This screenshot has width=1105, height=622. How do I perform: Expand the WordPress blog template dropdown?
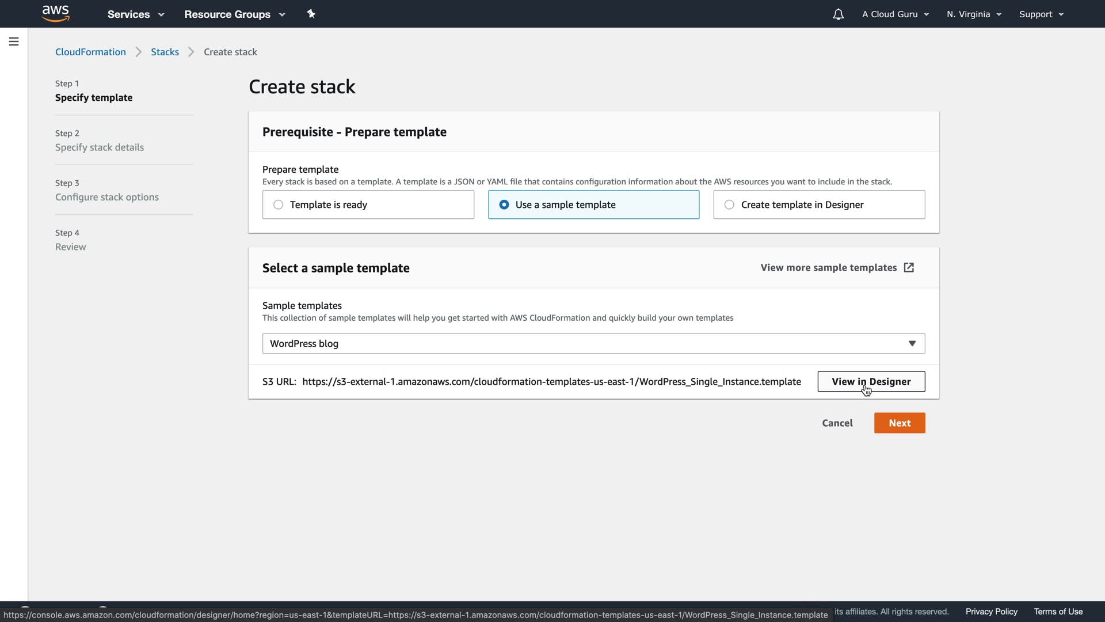pos(593,344)
